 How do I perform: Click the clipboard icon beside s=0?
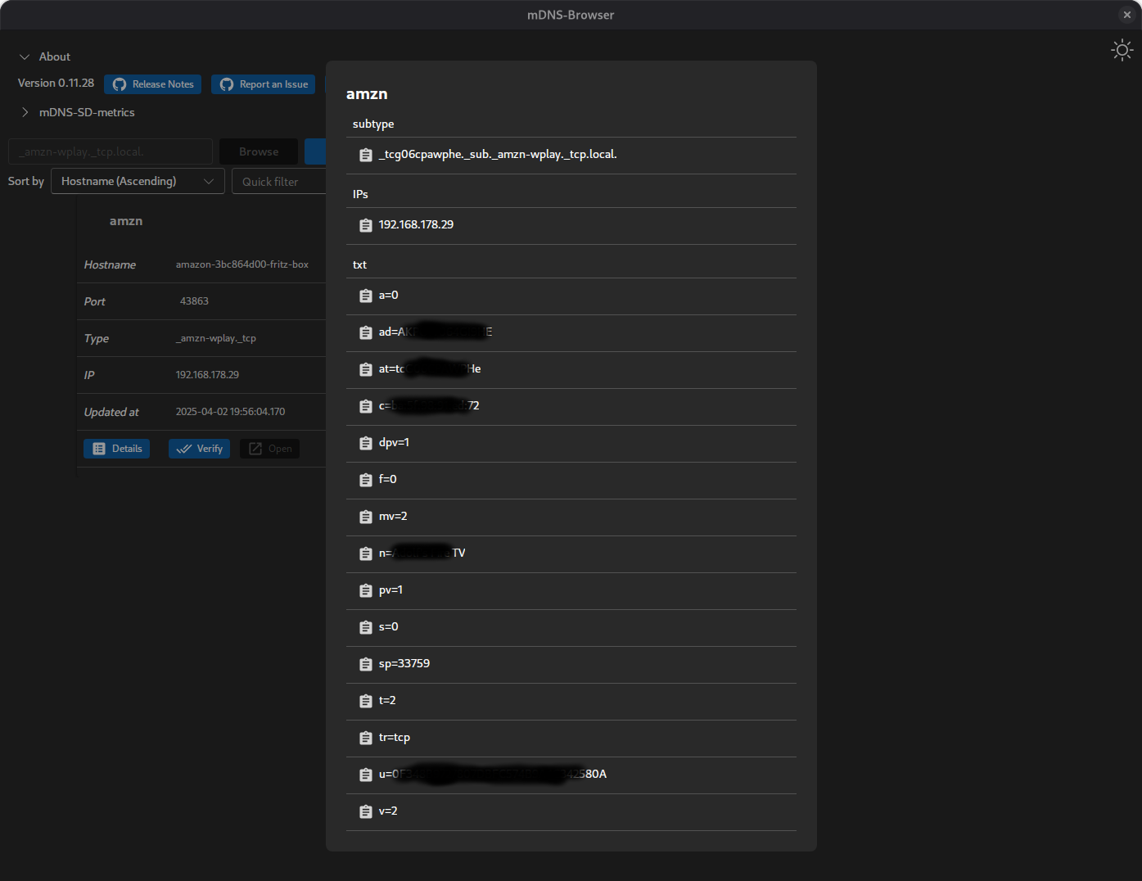(x=366, y=627)
